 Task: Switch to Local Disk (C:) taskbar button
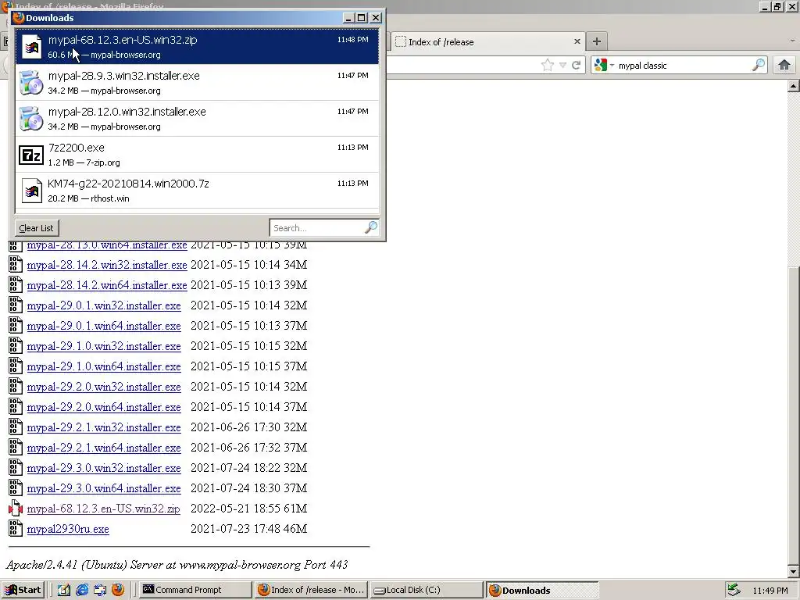(427, 590)
